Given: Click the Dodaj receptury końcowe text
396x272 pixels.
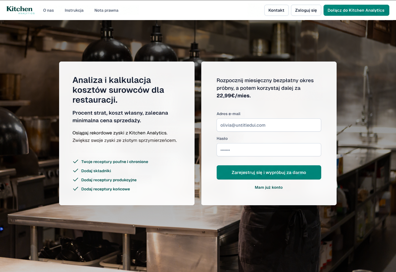Looking at the screenshot, I should pos(106,189).
